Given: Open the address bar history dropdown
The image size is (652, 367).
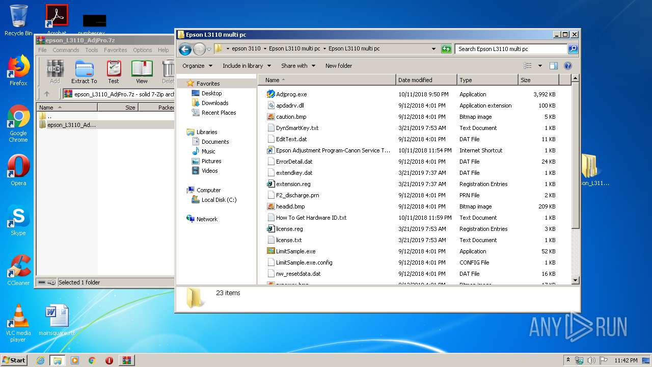Looking at the screenshot, I should point(433,49).
